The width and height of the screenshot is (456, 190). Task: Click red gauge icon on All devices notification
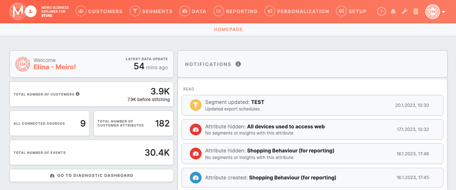[196, 129]
